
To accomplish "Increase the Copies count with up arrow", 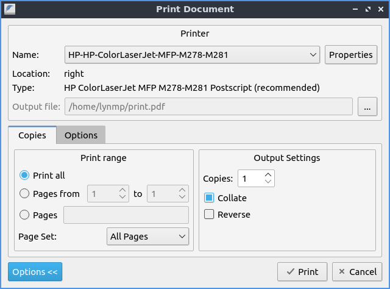I will pos(268,175).
